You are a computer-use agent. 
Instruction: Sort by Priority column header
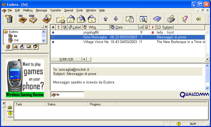coord(58,27)
